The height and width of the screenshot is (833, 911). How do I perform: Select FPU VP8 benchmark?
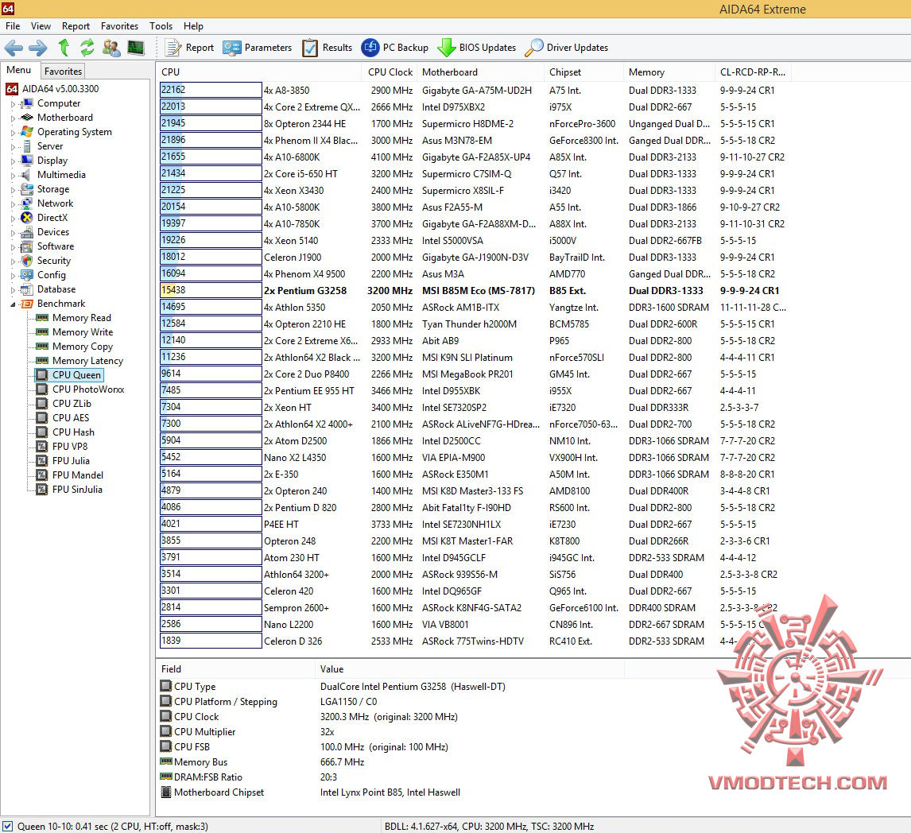[70, 447]
